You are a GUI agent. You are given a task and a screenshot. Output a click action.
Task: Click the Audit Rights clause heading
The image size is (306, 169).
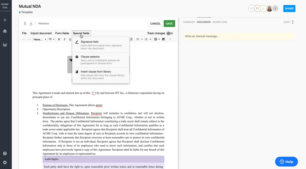(51, 159)
